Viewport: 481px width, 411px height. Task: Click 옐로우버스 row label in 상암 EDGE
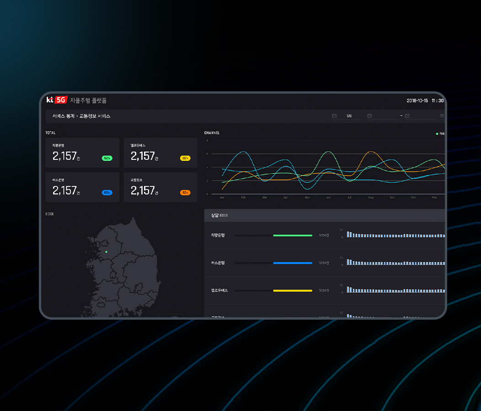pyautogui.click(x=219, y=290)
